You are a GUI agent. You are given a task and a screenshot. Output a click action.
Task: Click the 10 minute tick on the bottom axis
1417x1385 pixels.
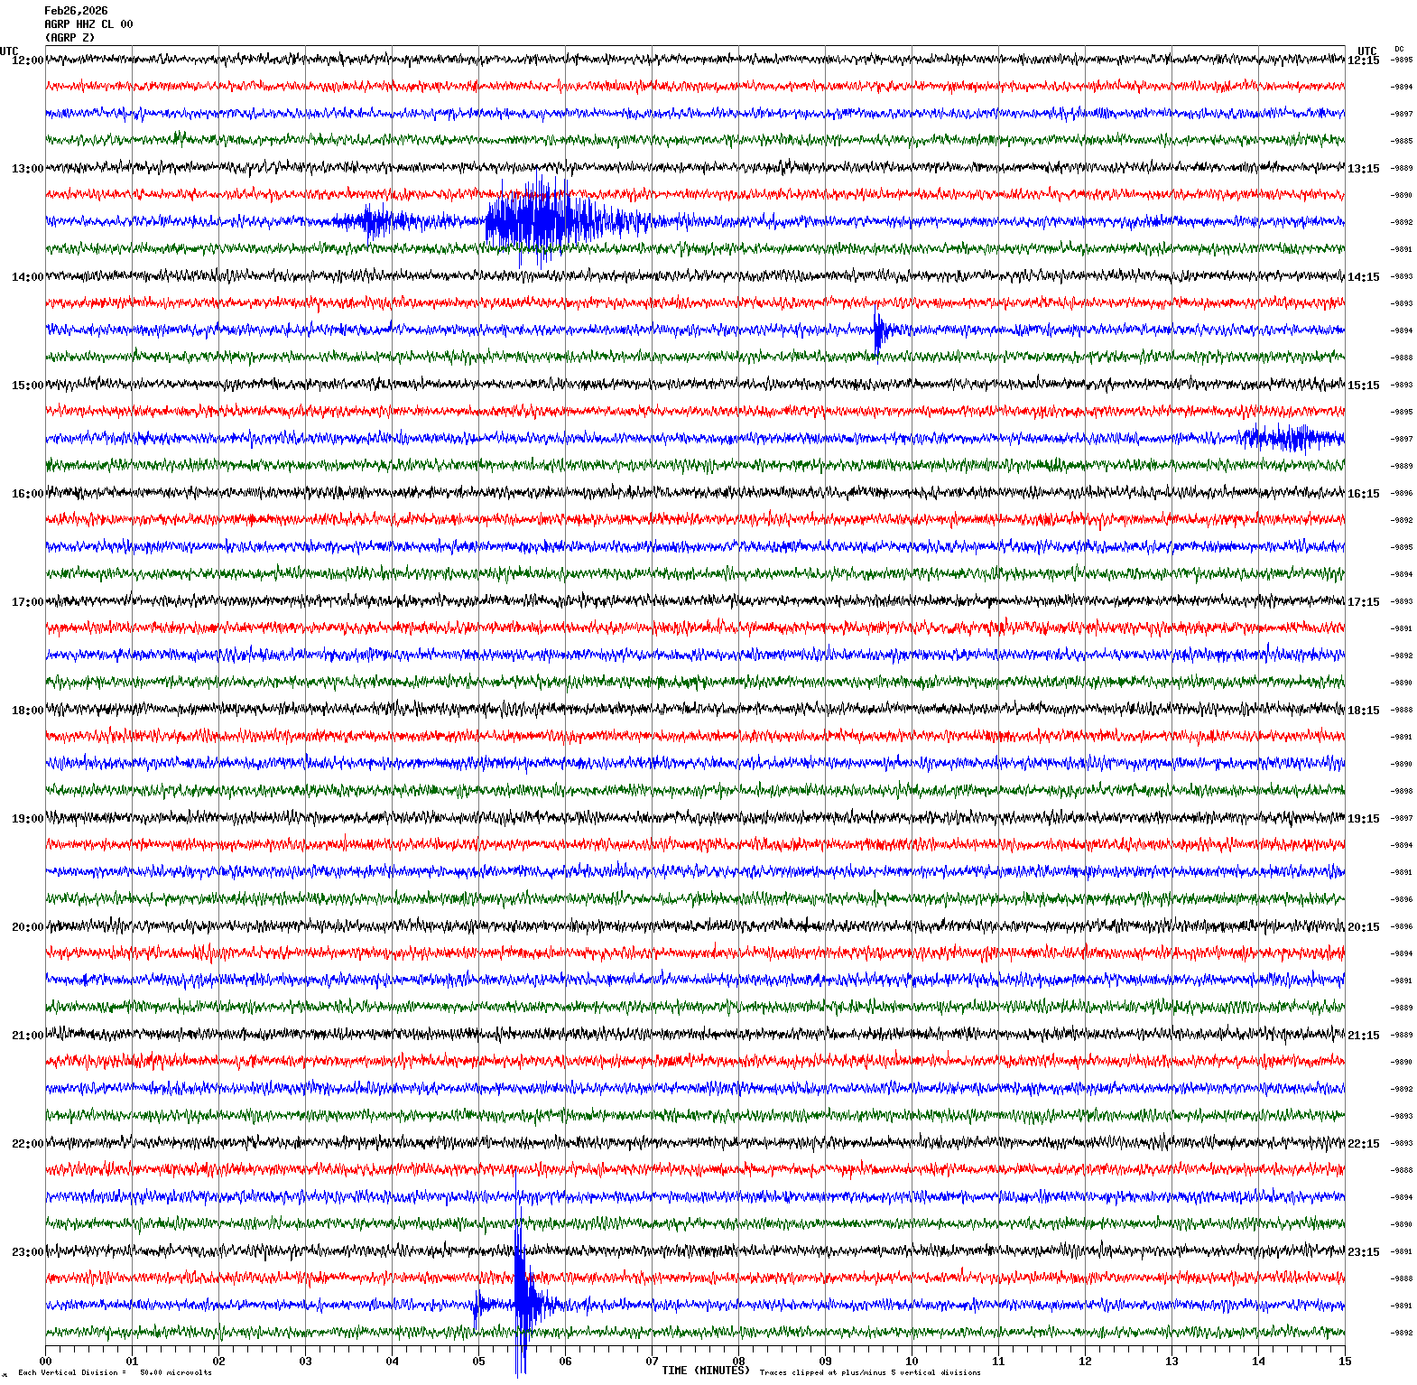pyautogui.click(x=912, y=1362)
